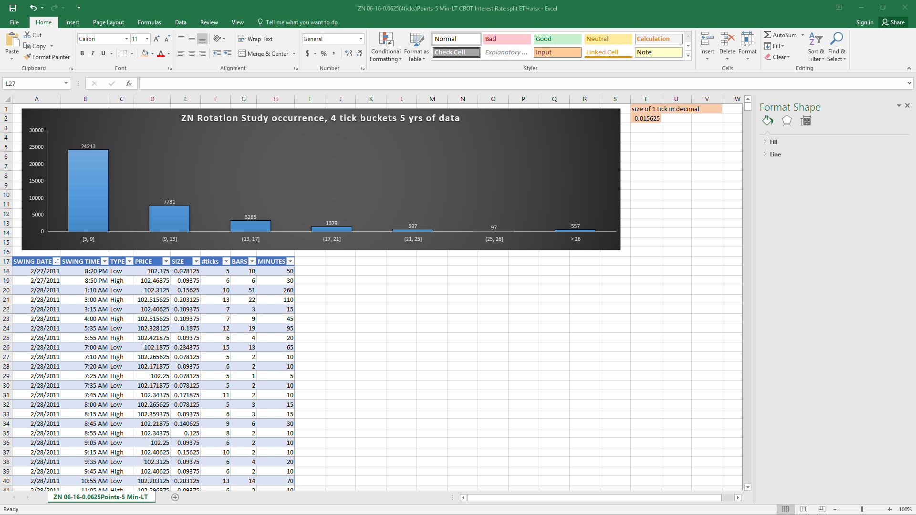Open the File menu

pos(14,22)
